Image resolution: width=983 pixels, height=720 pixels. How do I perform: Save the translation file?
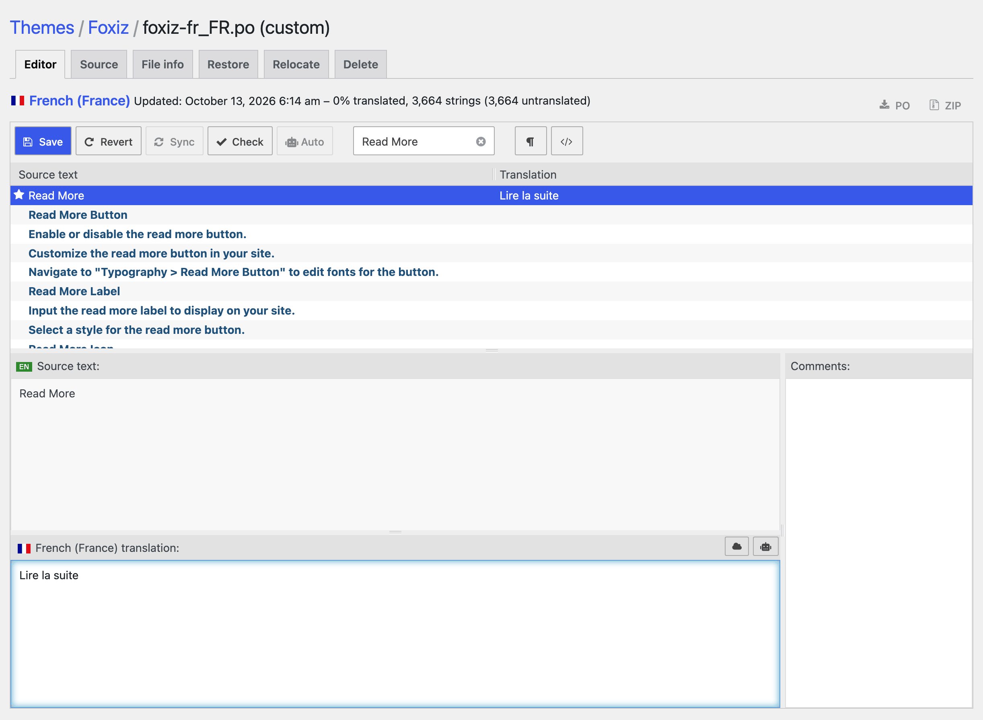(43, 141)
